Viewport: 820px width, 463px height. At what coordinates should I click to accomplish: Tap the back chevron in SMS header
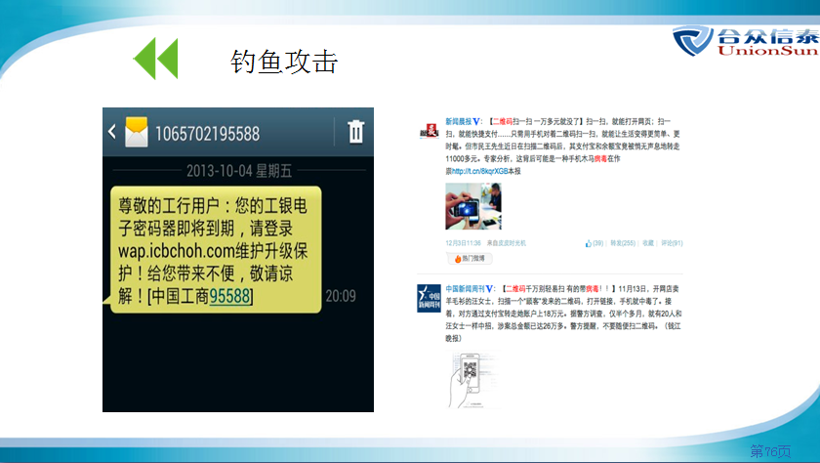pos(112,131)
